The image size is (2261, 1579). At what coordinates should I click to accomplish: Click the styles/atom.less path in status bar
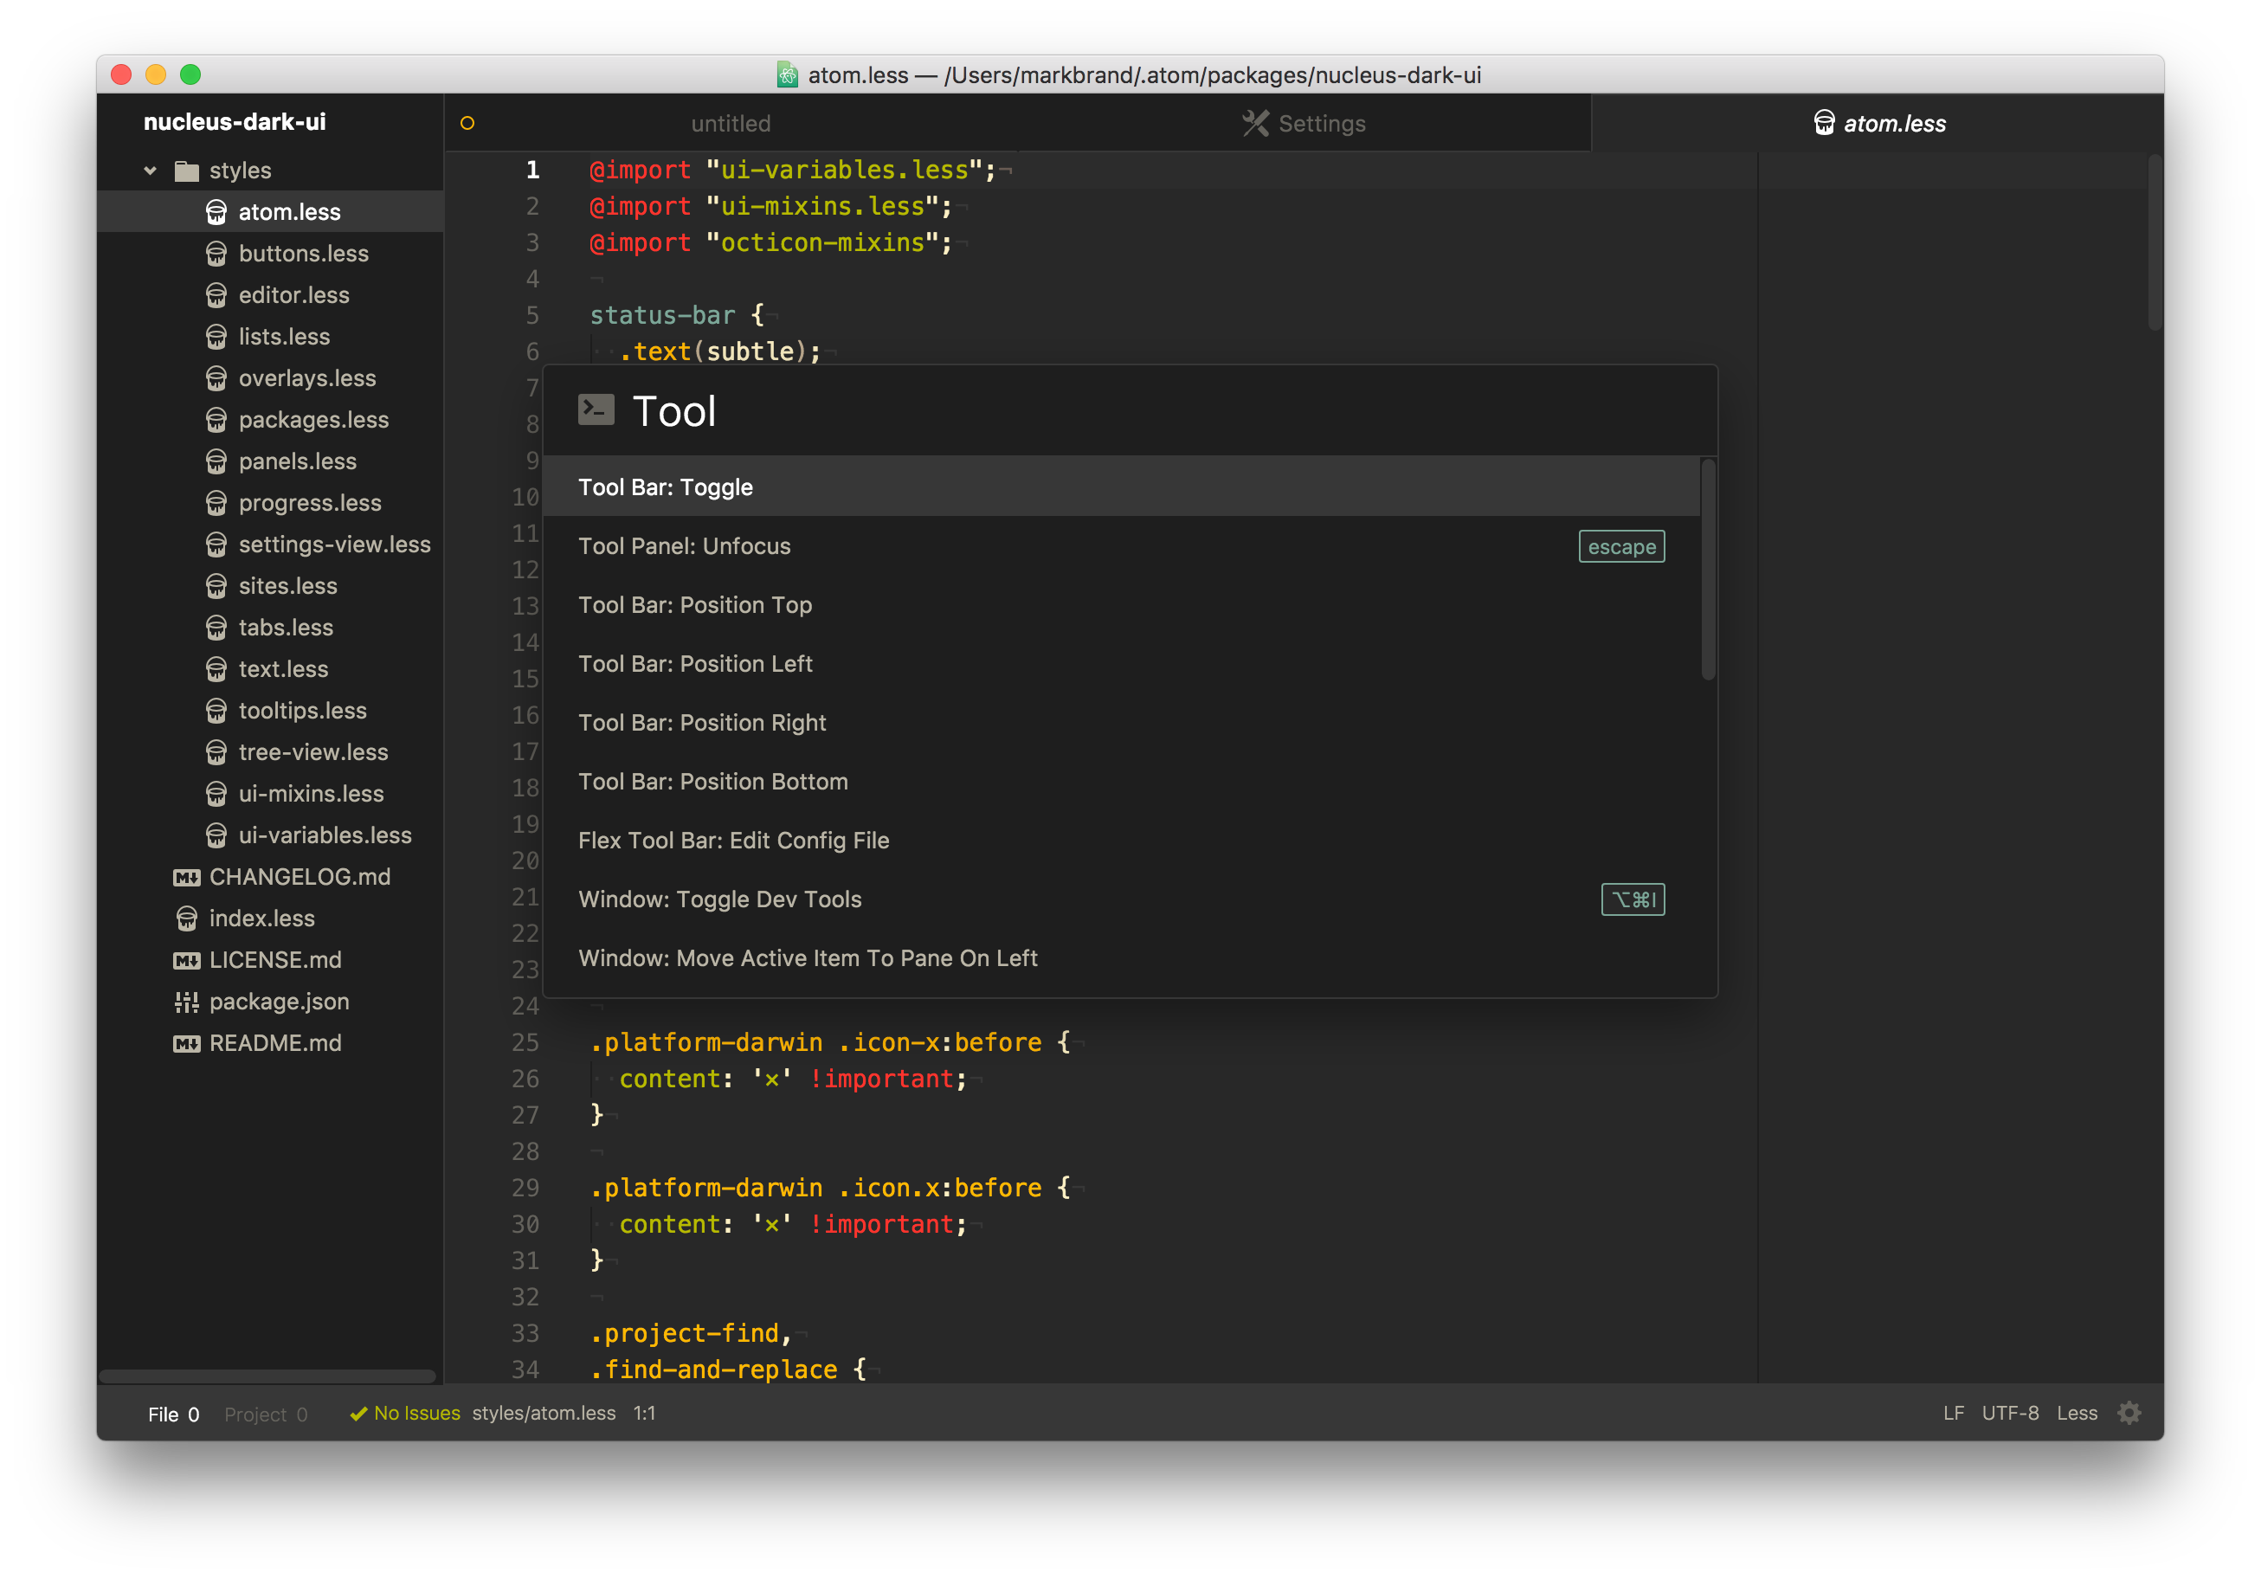click(544, 1414)
